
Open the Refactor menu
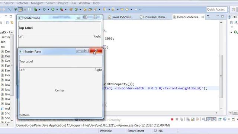[x=22, y=3]
